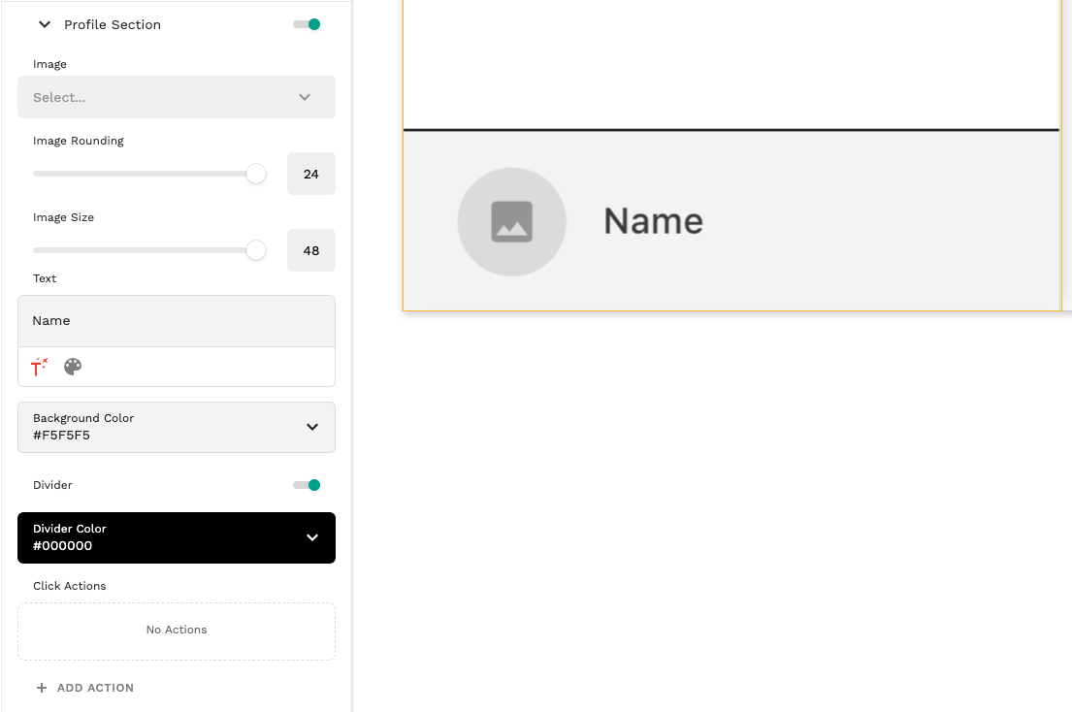Click the chevron on the Divider Color field
This screenshot has width=1072, height=712.
pyautogui.click(x=311, y=537)
